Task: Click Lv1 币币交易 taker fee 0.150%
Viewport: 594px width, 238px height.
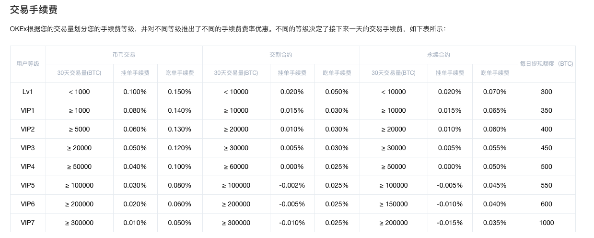Action: point(180,92)
